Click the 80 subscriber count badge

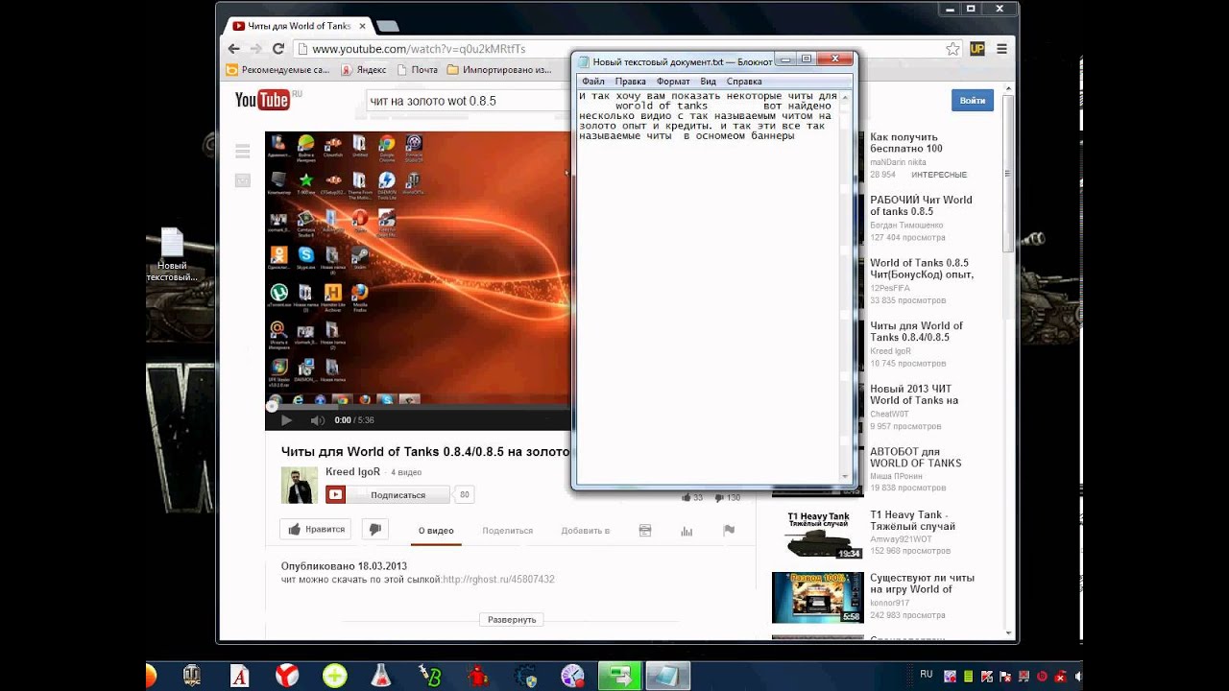465,495
